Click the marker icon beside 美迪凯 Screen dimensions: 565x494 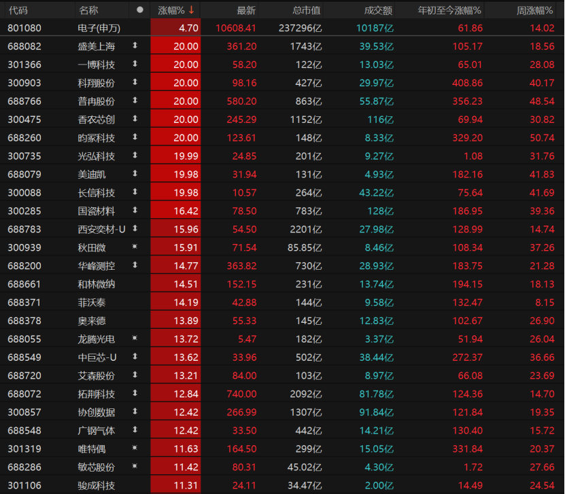tap(135, 173)
